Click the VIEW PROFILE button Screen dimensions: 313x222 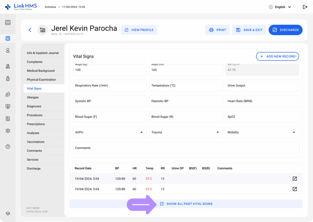pyautogui.click(x=139, y=30)
